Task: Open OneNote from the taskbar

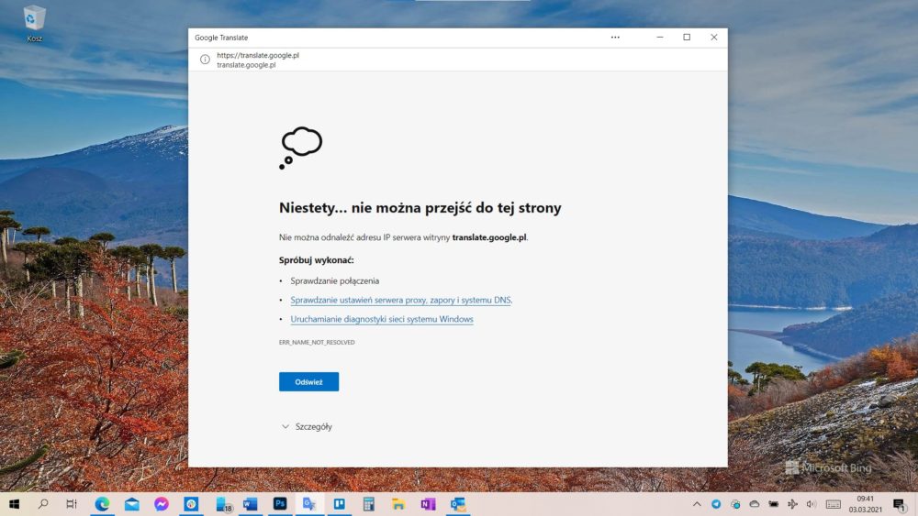Action: [x=428, y=504]
